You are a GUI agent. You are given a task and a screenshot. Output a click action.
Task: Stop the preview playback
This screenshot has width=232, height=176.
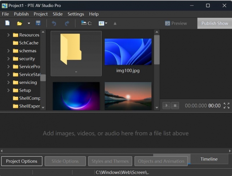(175, 106)
